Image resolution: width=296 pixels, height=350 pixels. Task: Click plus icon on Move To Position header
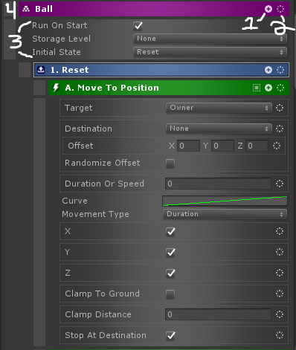pos(268,88)
